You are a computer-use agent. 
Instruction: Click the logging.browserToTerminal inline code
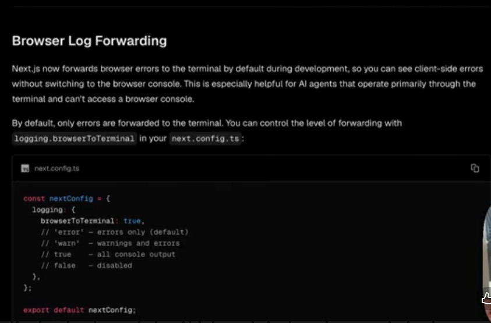click(74, 138)
